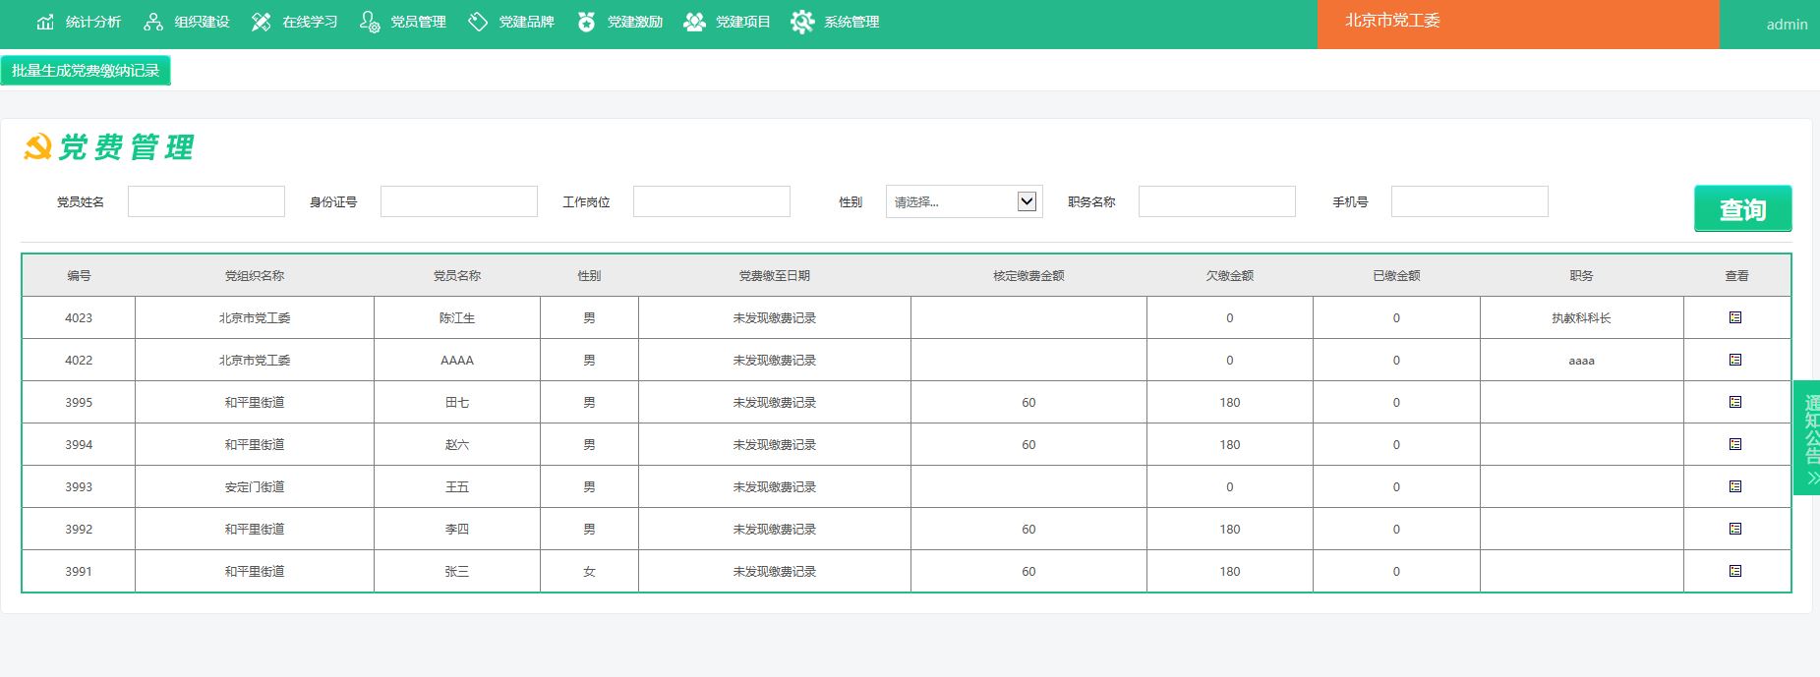The height and width of the screenshot is (677, 1820).
Task: Open the 系统管理 menu
Action: tap(835, 22)
